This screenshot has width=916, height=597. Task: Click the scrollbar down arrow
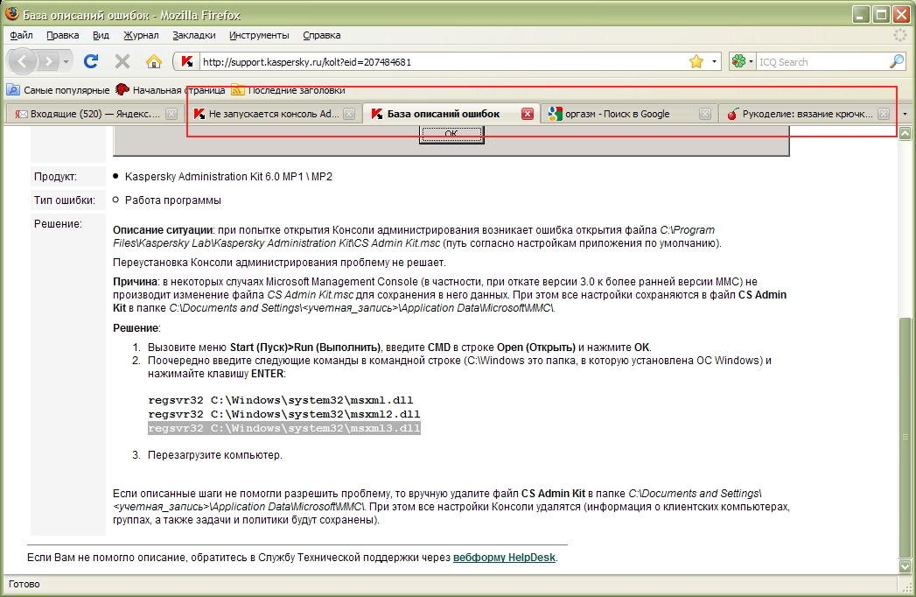905,566
